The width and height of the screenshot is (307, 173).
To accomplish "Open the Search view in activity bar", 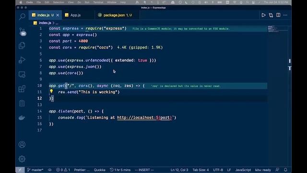I will [22, 16].
